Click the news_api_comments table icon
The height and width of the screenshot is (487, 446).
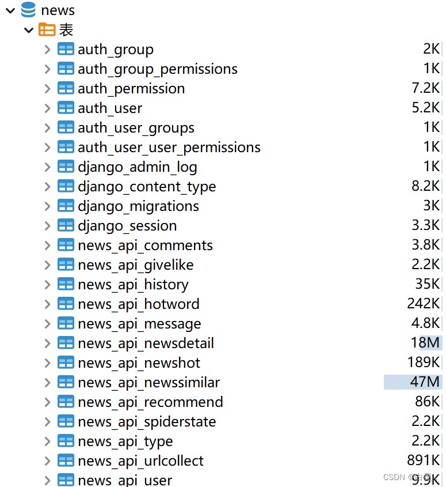point(66,245)
